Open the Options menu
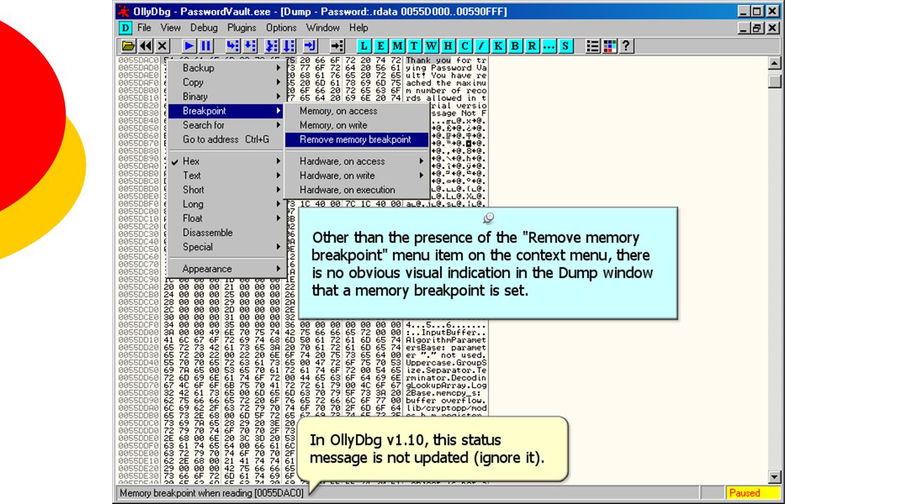The image size is (897, 504). [281, 28]
